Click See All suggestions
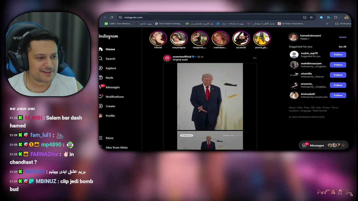 point(342,47)
